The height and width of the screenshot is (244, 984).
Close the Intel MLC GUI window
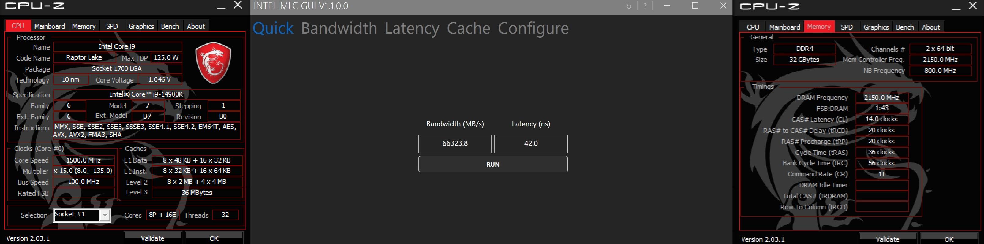[x=723, y=6]
